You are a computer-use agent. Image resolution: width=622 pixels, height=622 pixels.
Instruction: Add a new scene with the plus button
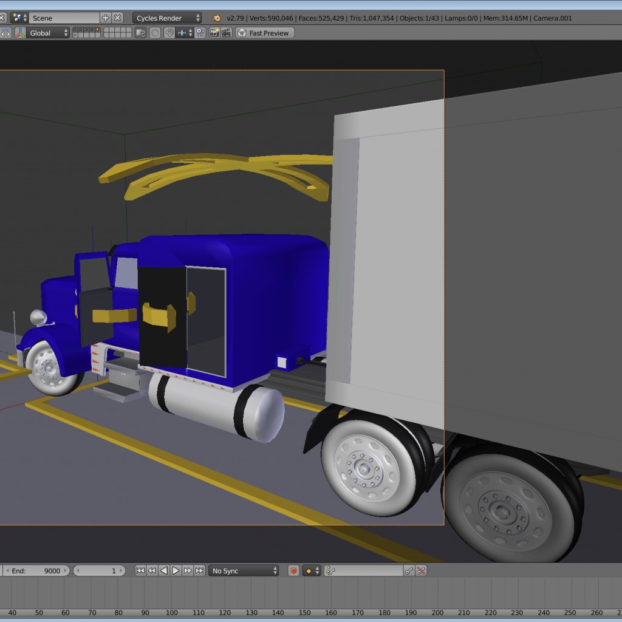click(x=106, y=18)
